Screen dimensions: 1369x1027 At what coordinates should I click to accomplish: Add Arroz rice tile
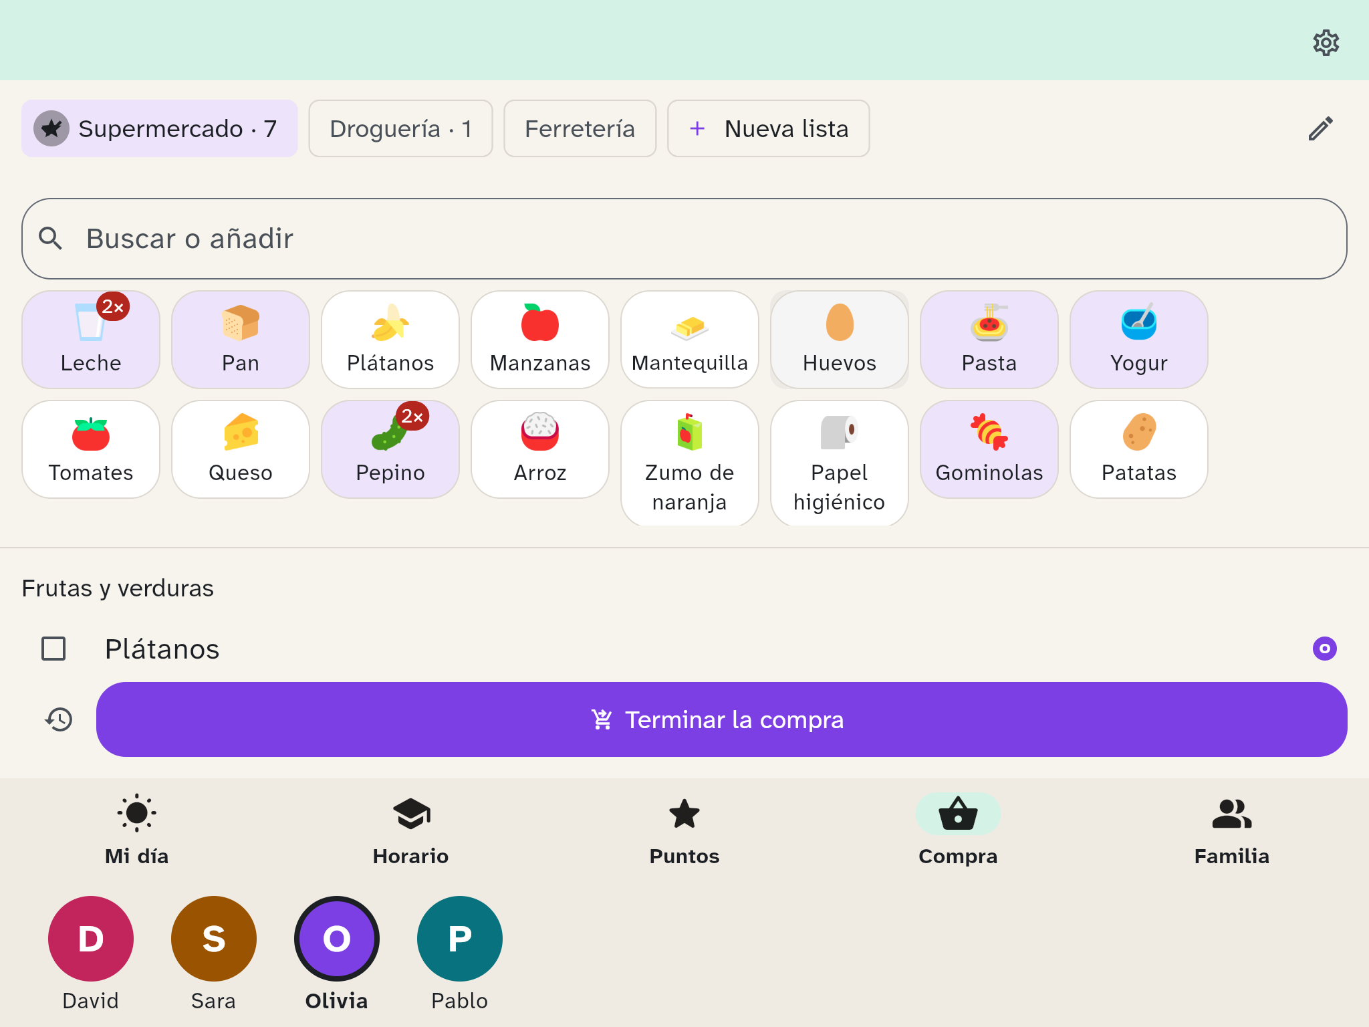click(540, 449)
